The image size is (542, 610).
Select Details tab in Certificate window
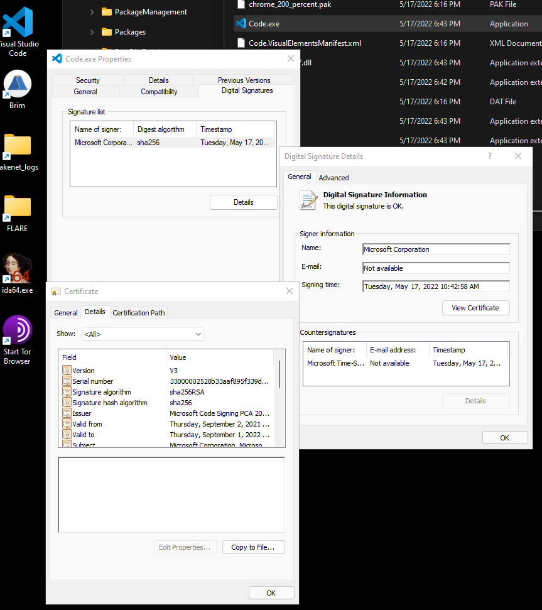point(95,312)
